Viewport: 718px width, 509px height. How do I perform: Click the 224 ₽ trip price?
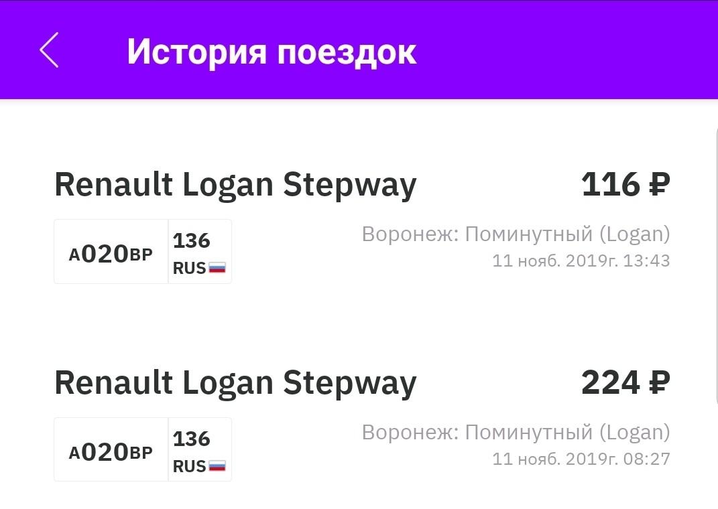tap(625, 383)
